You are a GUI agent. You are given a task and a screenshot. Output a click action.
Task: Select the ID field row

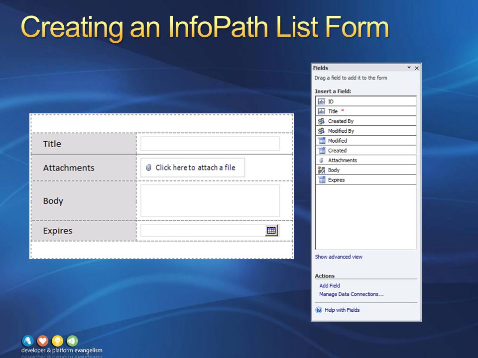click(x=366, y=101)
